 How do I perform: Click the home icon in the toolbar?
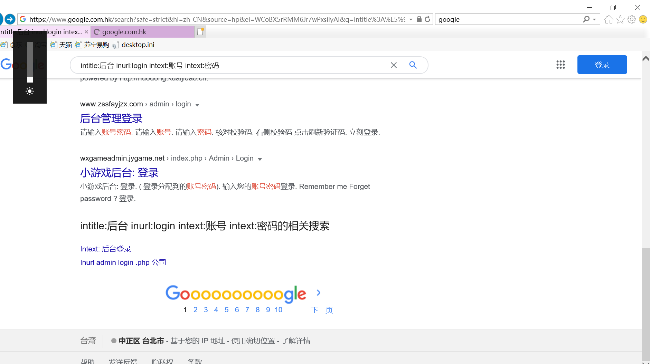pyautogui.click(x=609, y=19)
